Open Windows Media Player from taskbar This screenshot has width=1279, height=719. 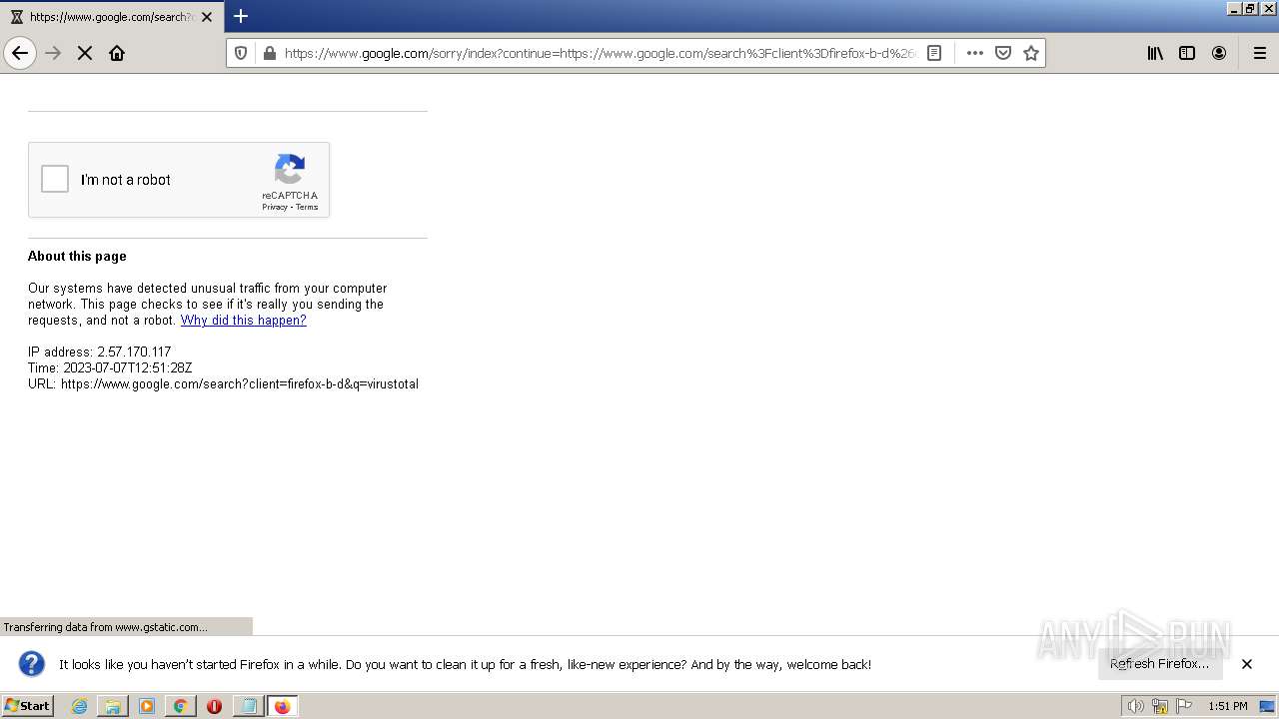tap(147, 706)
